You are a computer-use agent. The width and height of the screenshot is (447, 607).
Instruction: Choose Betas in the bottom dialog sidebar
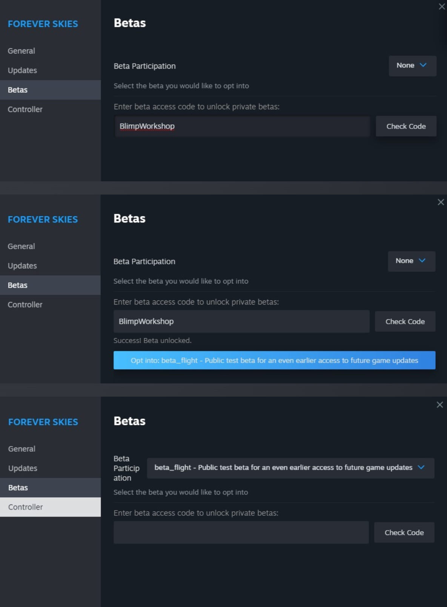(x=50, y=487)
